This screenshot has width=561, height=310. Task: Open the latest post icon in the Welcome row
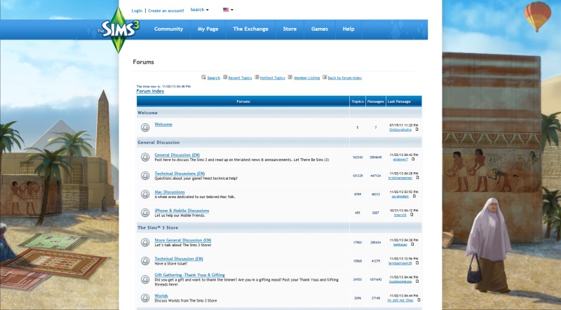pos(417,129)
